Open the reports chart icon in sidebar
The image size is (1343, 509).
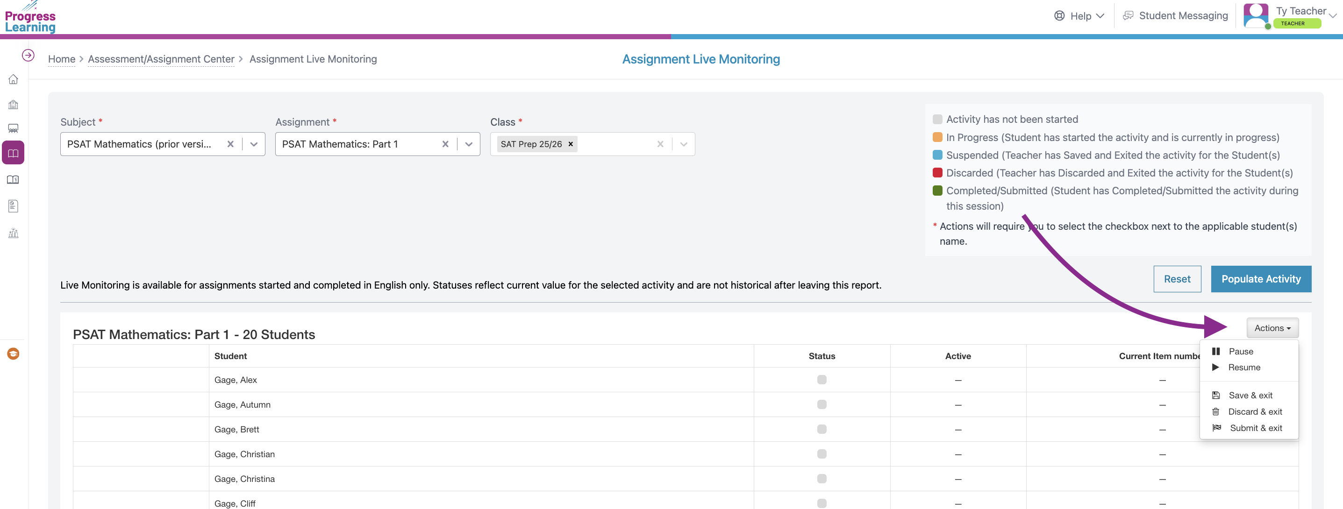click(x=13, y=233)
